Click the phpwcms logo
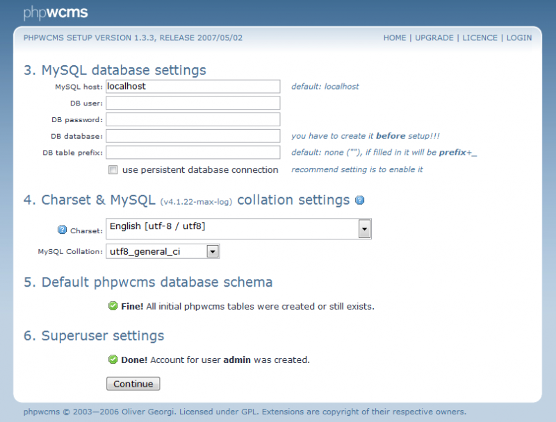This screenshot has height=422, width=556. point(56,12)
